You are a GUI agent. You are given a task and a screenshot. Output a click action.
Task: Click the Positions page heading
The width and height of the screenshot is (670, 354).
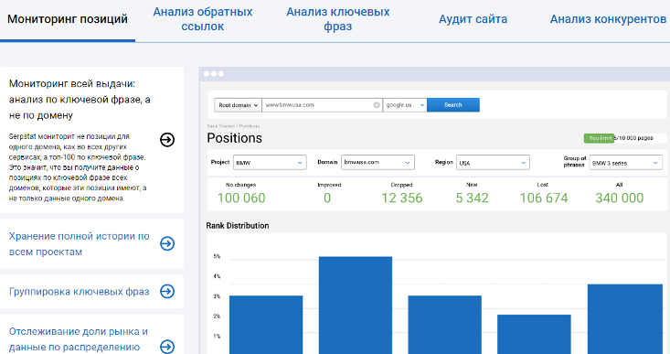coord(235,138)
